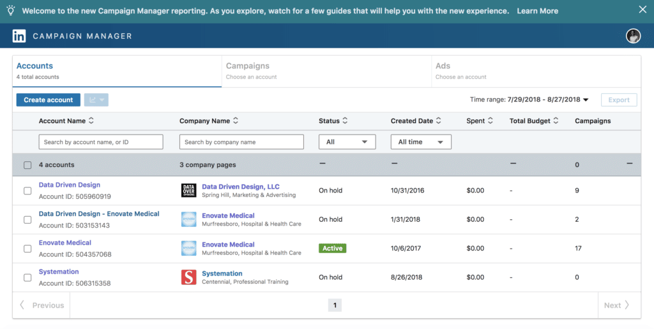Switch to the Campaigns tab
Image resolution: width=654 pixels, height=329 pixels.
(x=326, y=71)
